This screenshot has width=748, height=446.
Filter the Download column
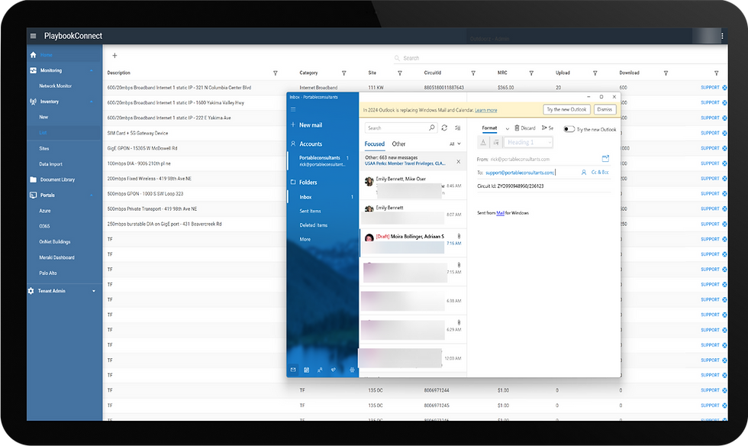click(666, 73)
